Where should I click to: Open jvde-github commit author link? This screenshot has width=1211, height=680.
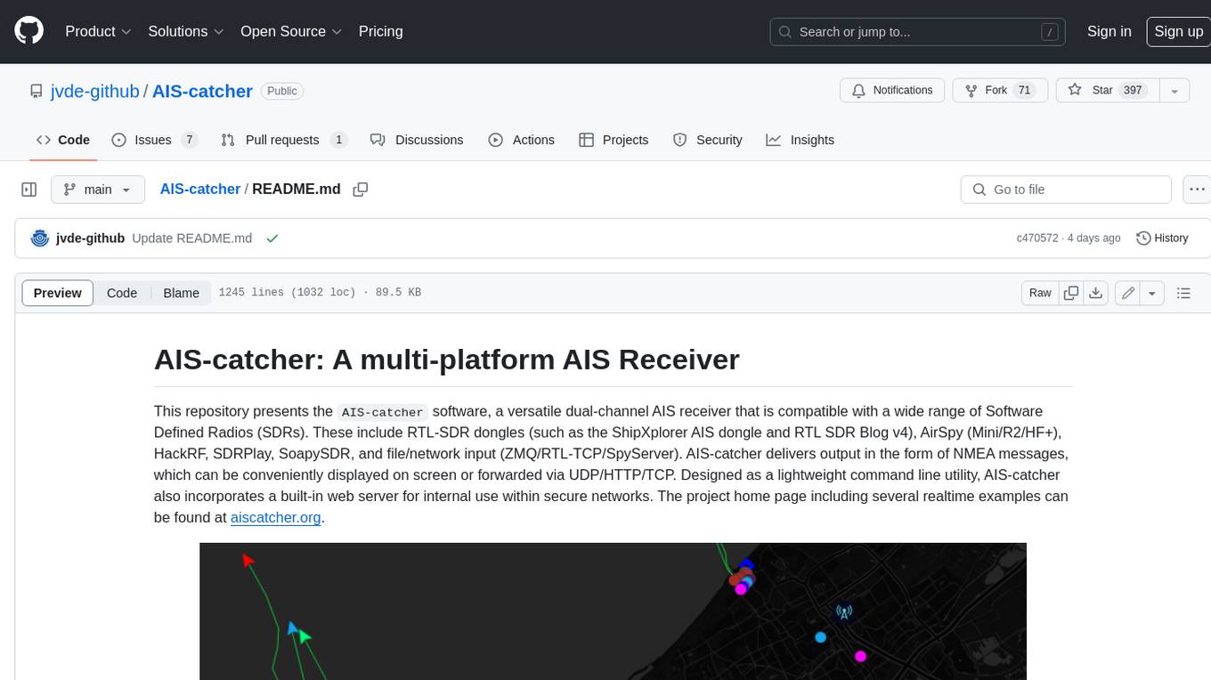click(90, 238)
